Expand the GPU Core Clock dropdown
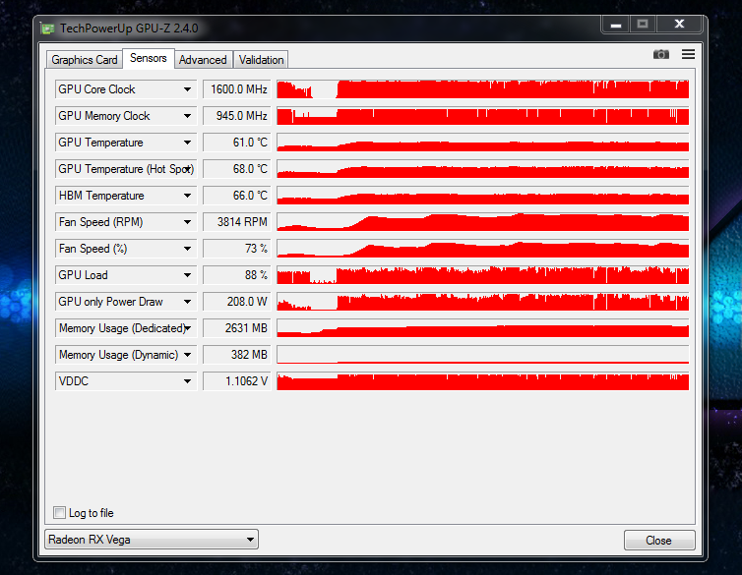Image resolution: width=742 pixels, height=575 pixels. pyautogui.click(x=187, y=89)
